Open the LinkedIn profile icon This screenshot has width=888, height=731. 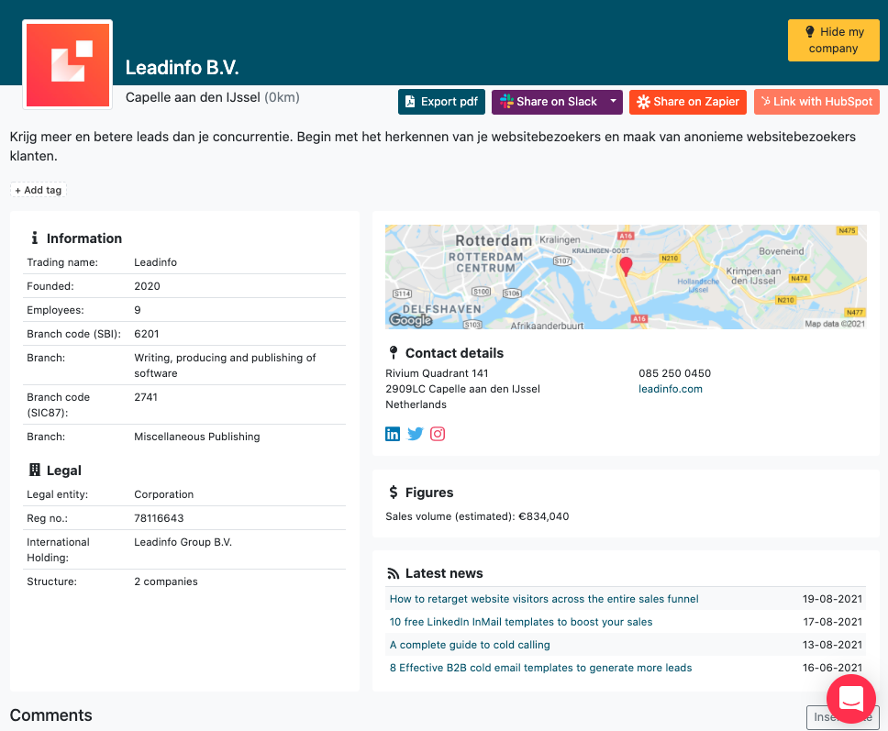pos(393,435)
